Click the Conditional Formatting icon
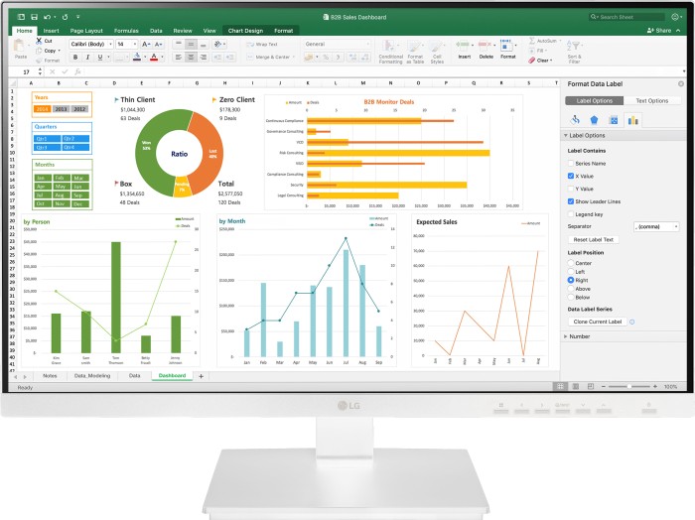This screenshot has height=520, width=695. point(390,47)
